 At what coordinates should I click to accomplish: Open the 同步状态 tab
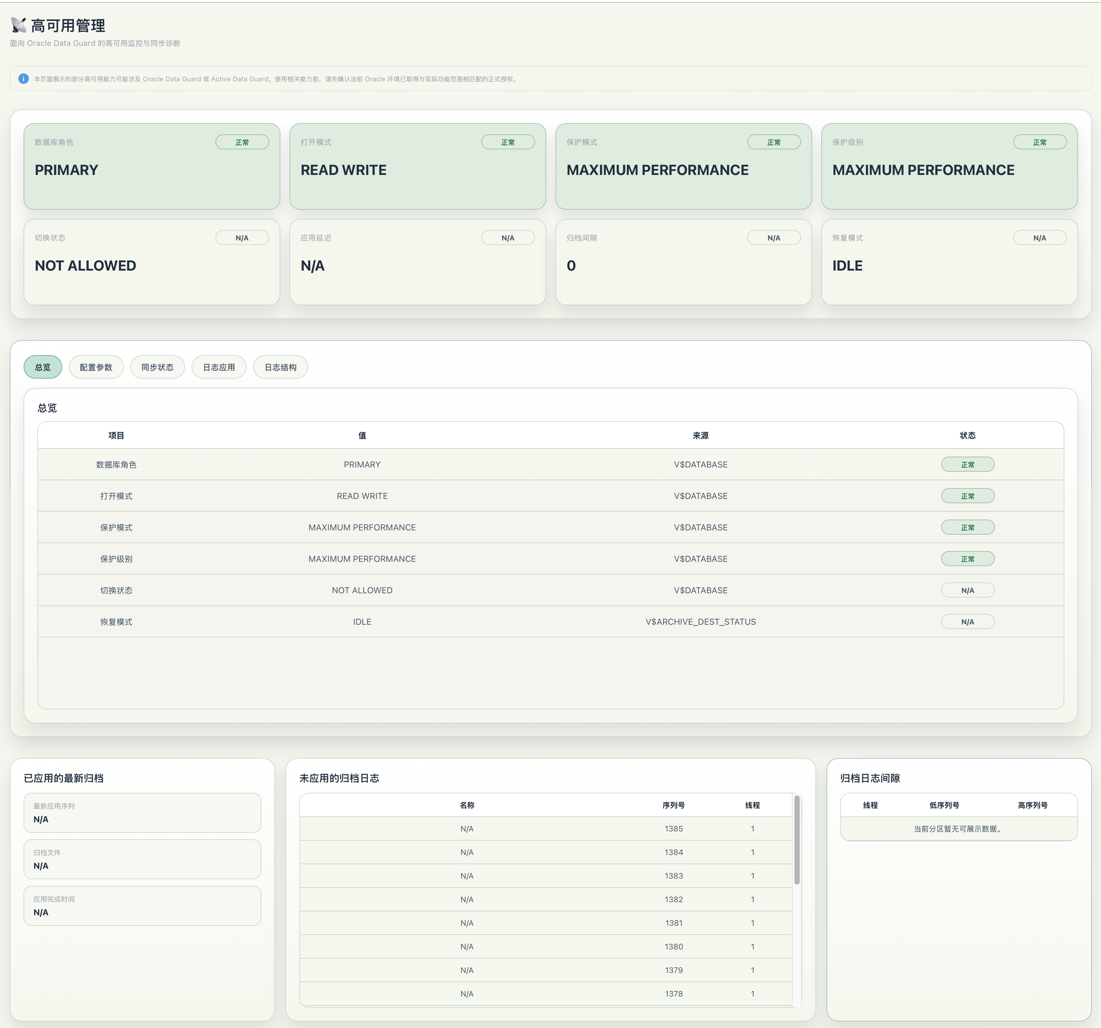(157, 367)
